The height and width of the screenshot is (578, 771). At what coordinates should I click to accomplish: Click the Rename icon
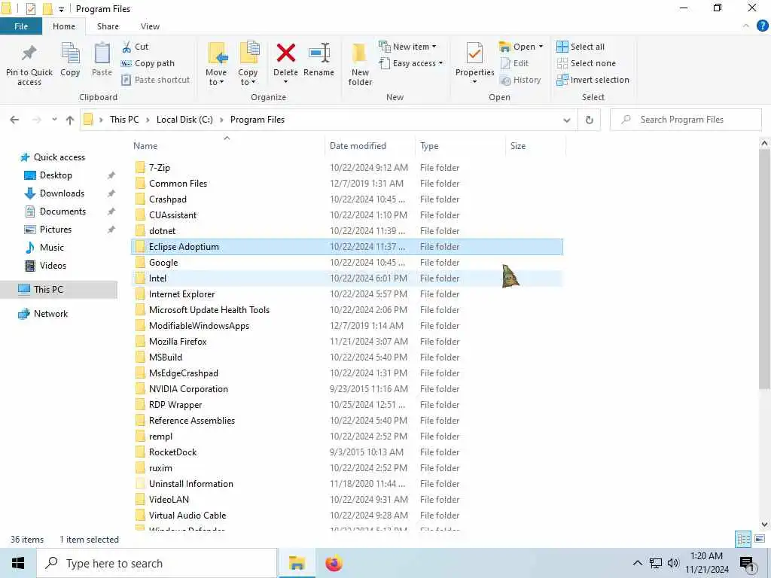(318, 53)
